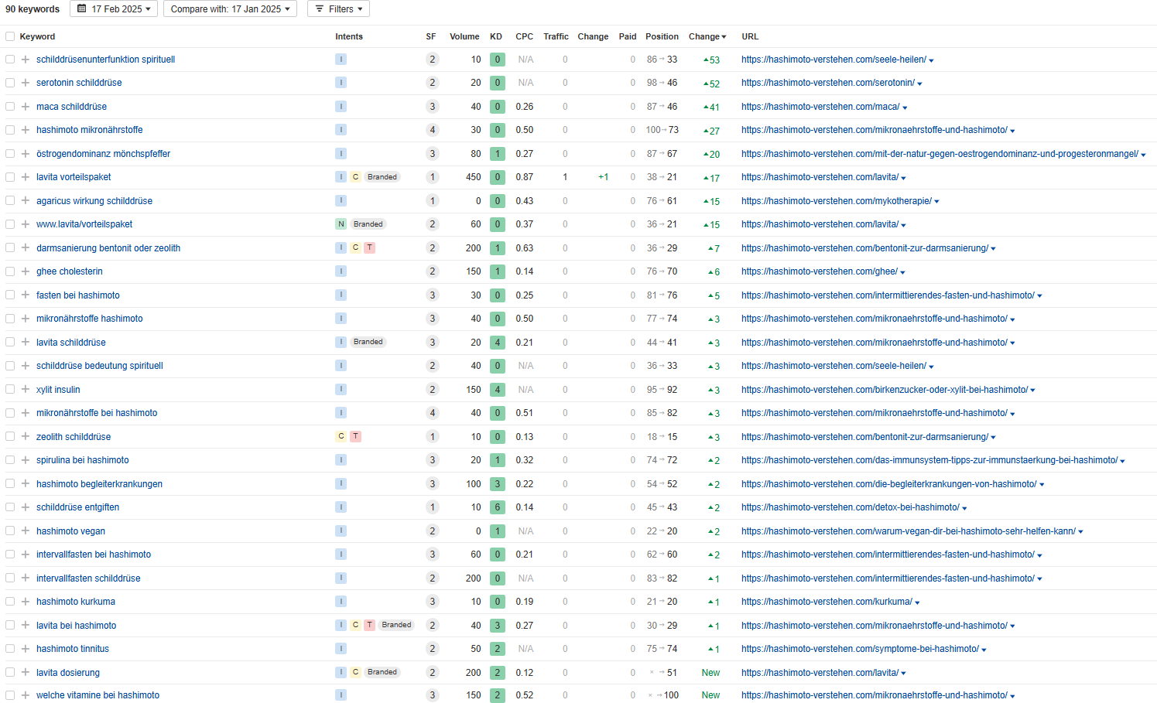Viewport: 1157px width, 703px height.
Task: Click the SF badge for 'hashimoto mikronährstoffe'
Action: click(x=432, y=130)
